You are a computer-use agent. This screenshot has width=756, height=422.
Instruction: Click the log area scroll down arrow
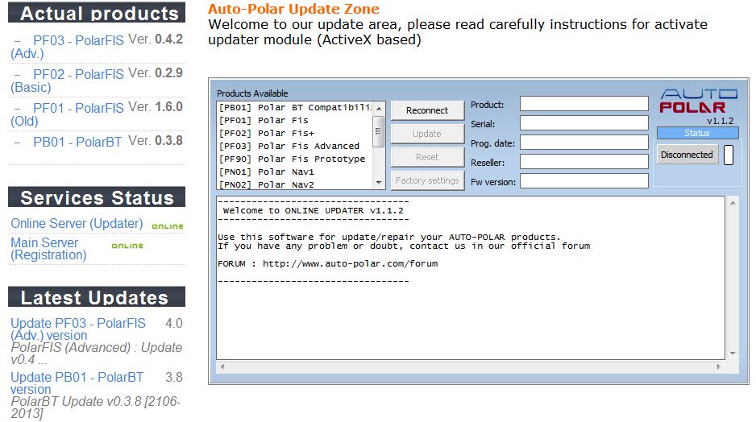(x=733, y=353)
